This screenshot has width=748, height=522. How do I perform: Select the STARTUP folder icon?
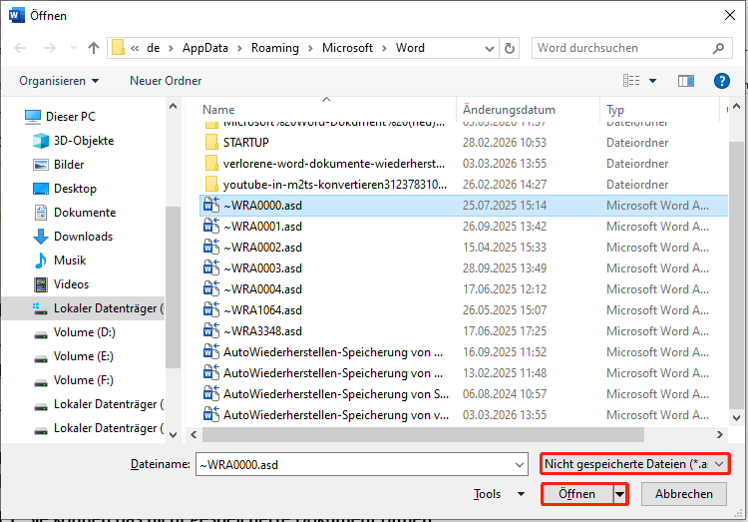click(x=210, y=143)
